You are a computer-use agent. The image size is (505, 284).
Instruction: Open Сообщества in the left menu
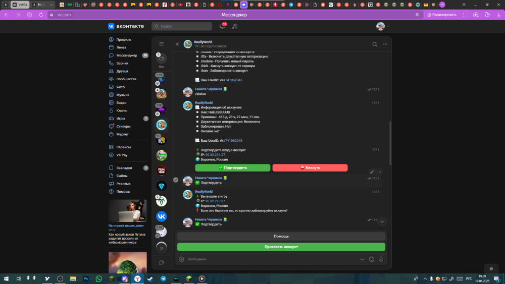126,79
